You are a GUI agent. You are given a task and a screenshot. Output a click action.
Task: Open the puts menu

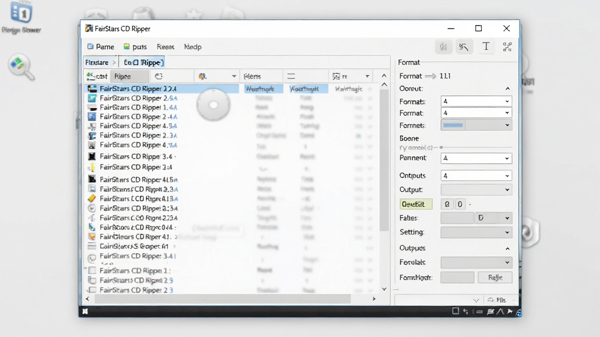(135, 47)
